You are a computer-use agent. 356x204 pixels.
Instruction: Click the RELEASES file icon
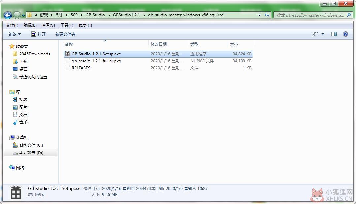click(x=67, y=68)
